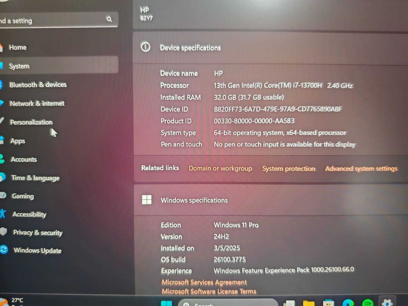The height and width of the screenshot is (306, 408).
Task: Click the OS build value 26100.3775
Action: pyautogui.click(x=230, y=259)
